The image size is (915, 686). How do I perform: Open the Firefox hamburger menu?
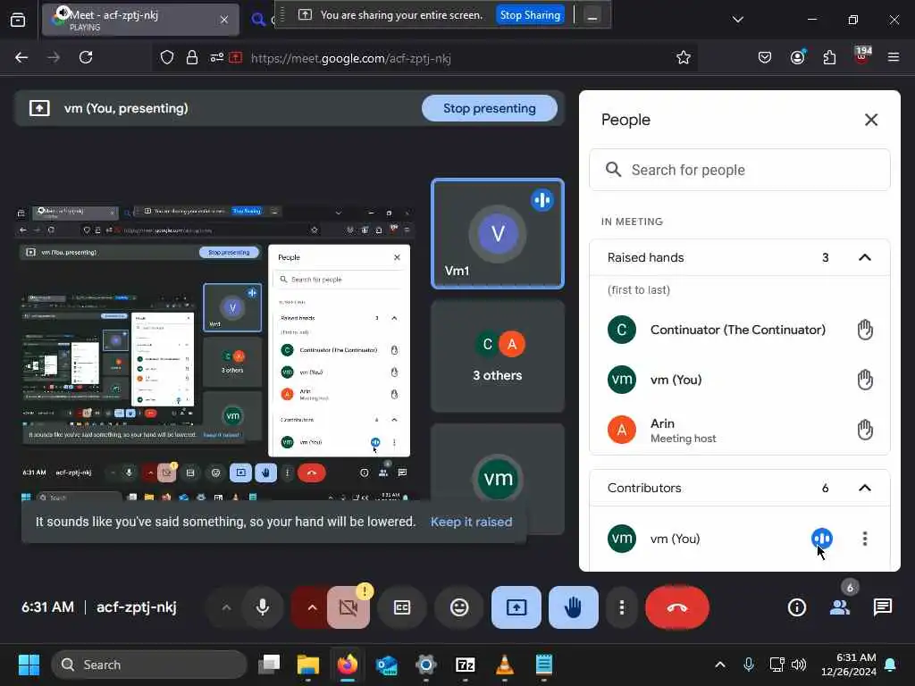pyautogui.click(x=894, y=57)
